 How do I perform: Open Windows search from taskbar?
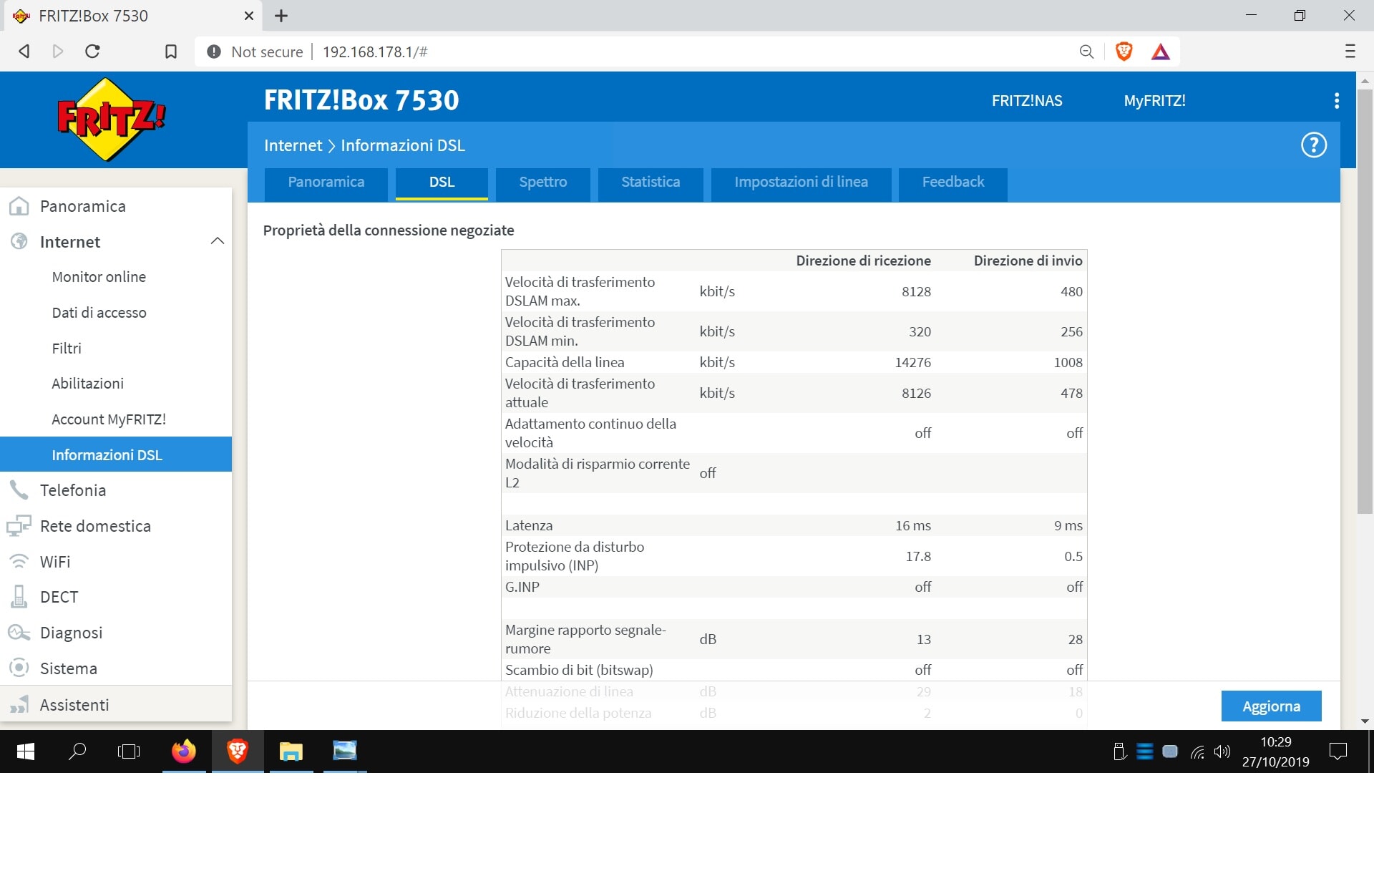pos(77,751)
